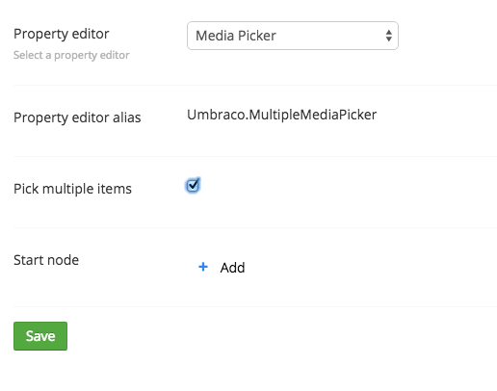Click the upper arrow of the select stepper
Screen dimensions: 497x391
coord(389,33)
